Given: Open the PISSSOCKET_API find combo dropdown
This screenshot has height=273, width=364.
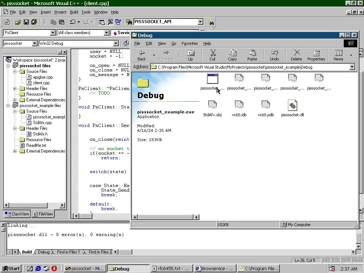Looking at the screenshot, I should (200, 22).
